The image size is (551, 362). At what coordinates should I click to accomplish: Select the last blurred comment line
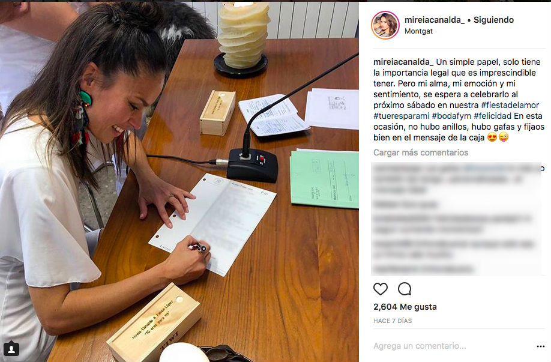423,270
